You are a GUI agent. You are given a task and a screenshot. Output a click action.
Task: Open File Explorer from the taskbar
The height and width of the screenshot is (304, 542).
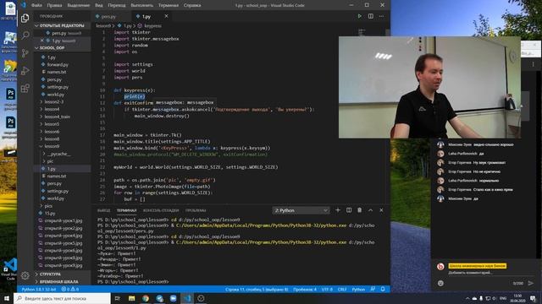tap(132, 298)
